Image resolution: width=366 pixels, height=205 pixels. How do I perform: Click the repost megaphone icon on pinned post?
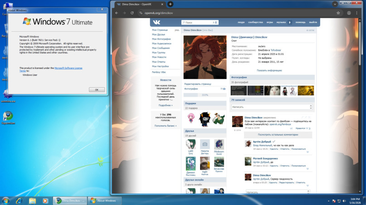click(291, 128)
